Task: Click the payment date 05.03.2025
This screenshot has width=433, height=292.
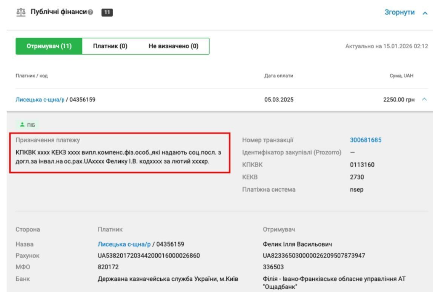Action: pyautogui.click(x=279, y=100)
